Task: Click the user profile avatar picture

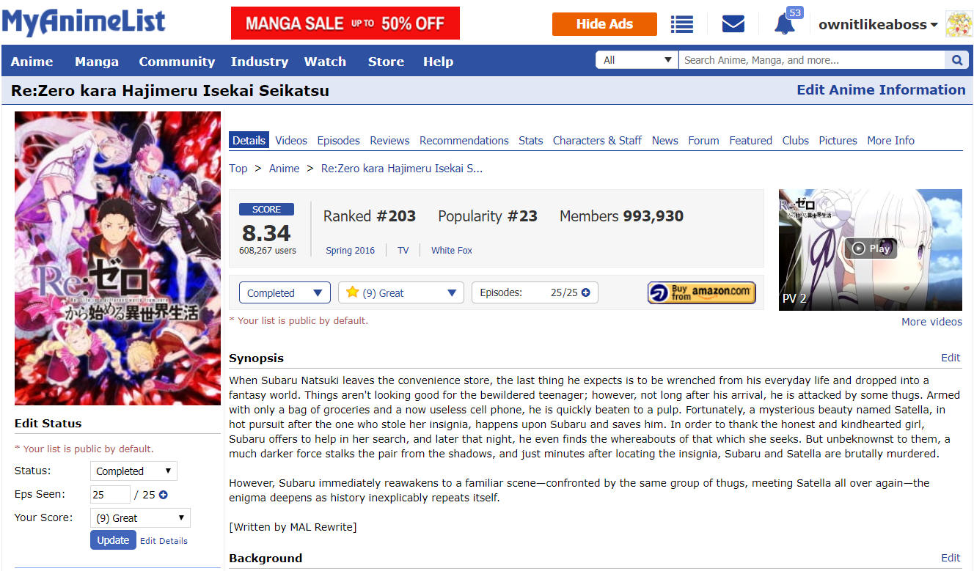Action: tap(959, 24)
